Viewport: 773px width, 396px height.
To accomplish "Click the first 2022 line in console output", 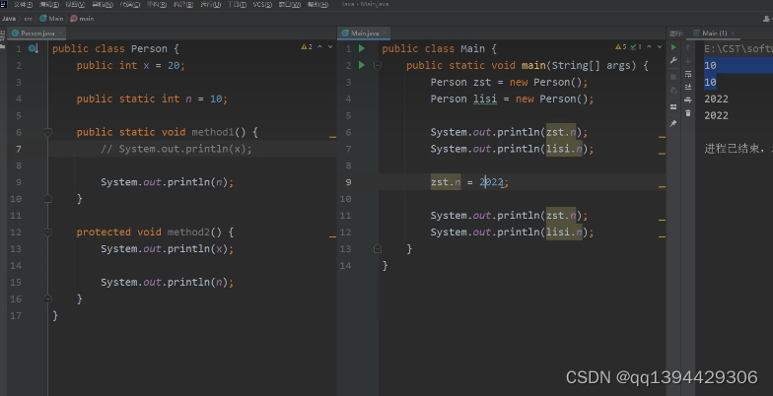I will click(x=716, y=99).
